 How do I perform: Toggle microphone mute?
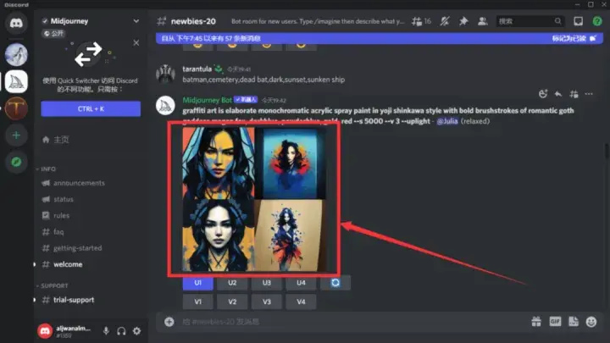(106, 331)
